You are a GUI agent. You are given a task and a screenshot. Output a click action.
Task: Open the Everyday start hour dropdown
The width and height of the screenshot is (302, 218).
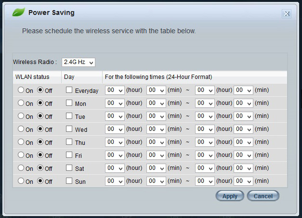(115, 90)
